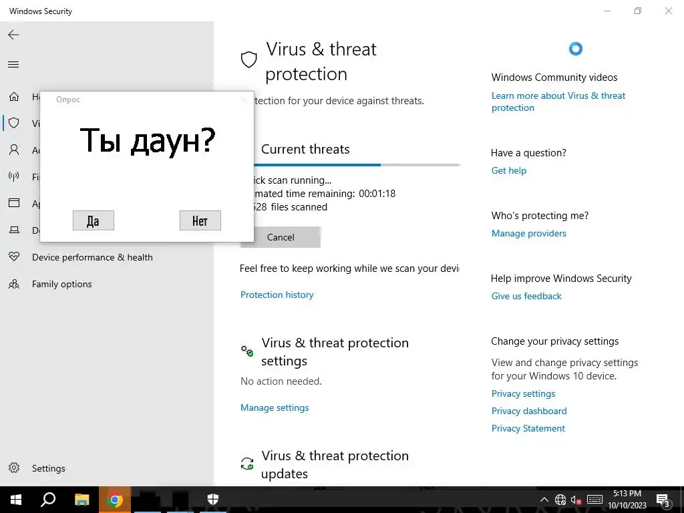Click the scan progress bar
Image resolution: width=684 pixels, height=513 pixels.
click(x=357, y=165)
